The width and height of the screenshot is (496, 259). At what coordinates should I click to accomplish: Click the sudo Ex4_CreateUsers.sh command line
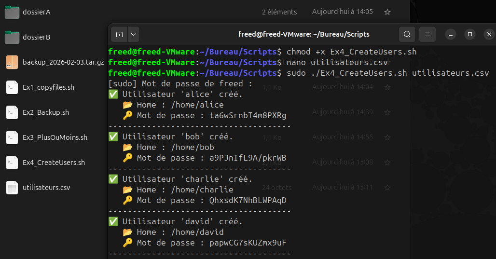click(387, 73)
